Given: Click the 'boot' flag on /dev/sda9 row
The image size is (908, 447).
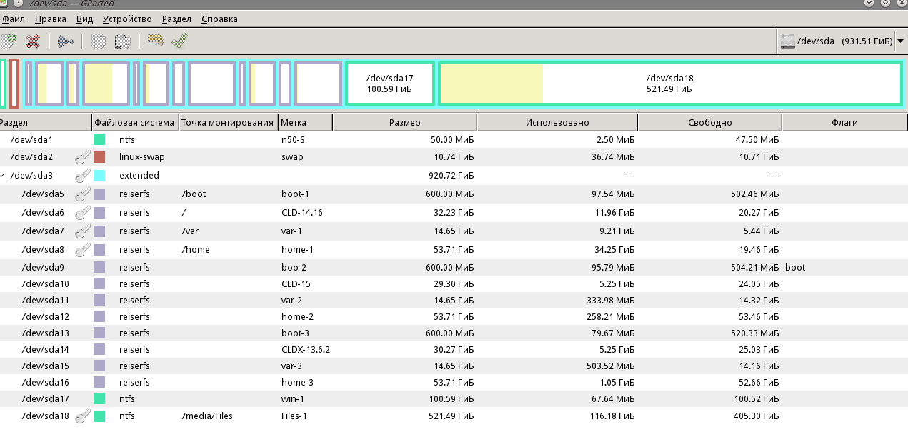Looking at the screenshot, I should coord(795,268).
